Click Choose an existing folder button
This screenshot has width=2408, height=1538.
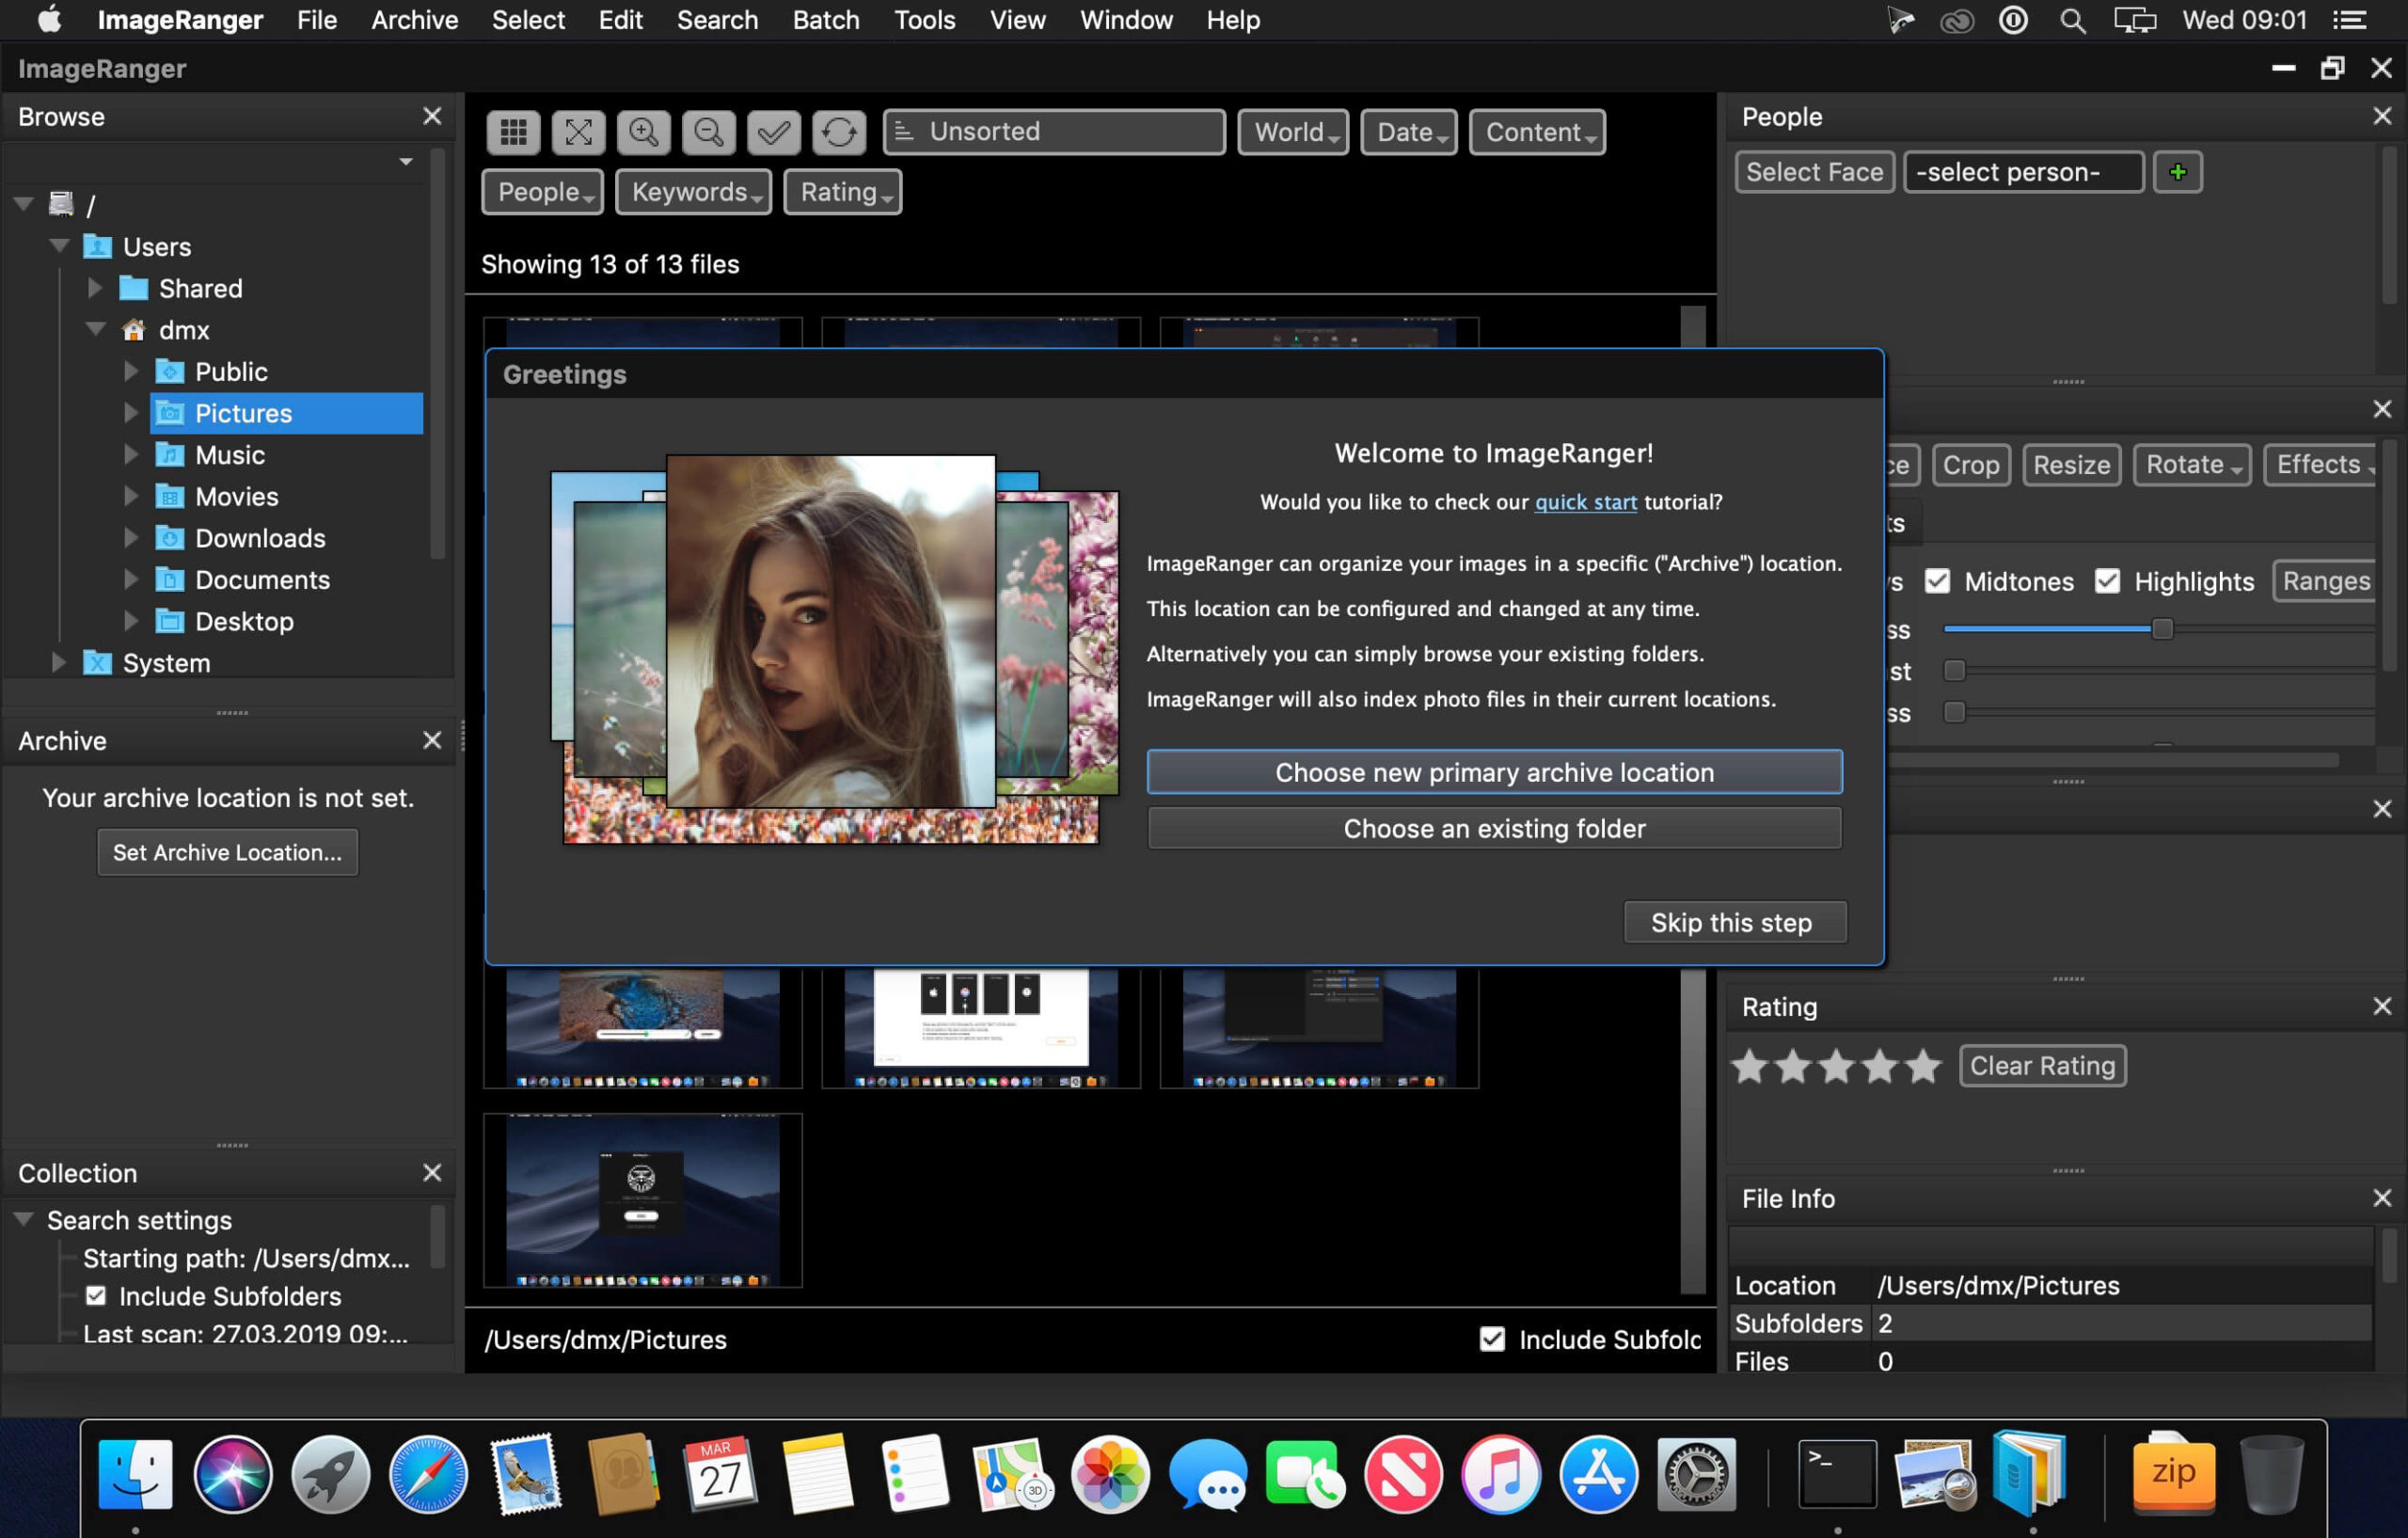(x=1494, y=827)
